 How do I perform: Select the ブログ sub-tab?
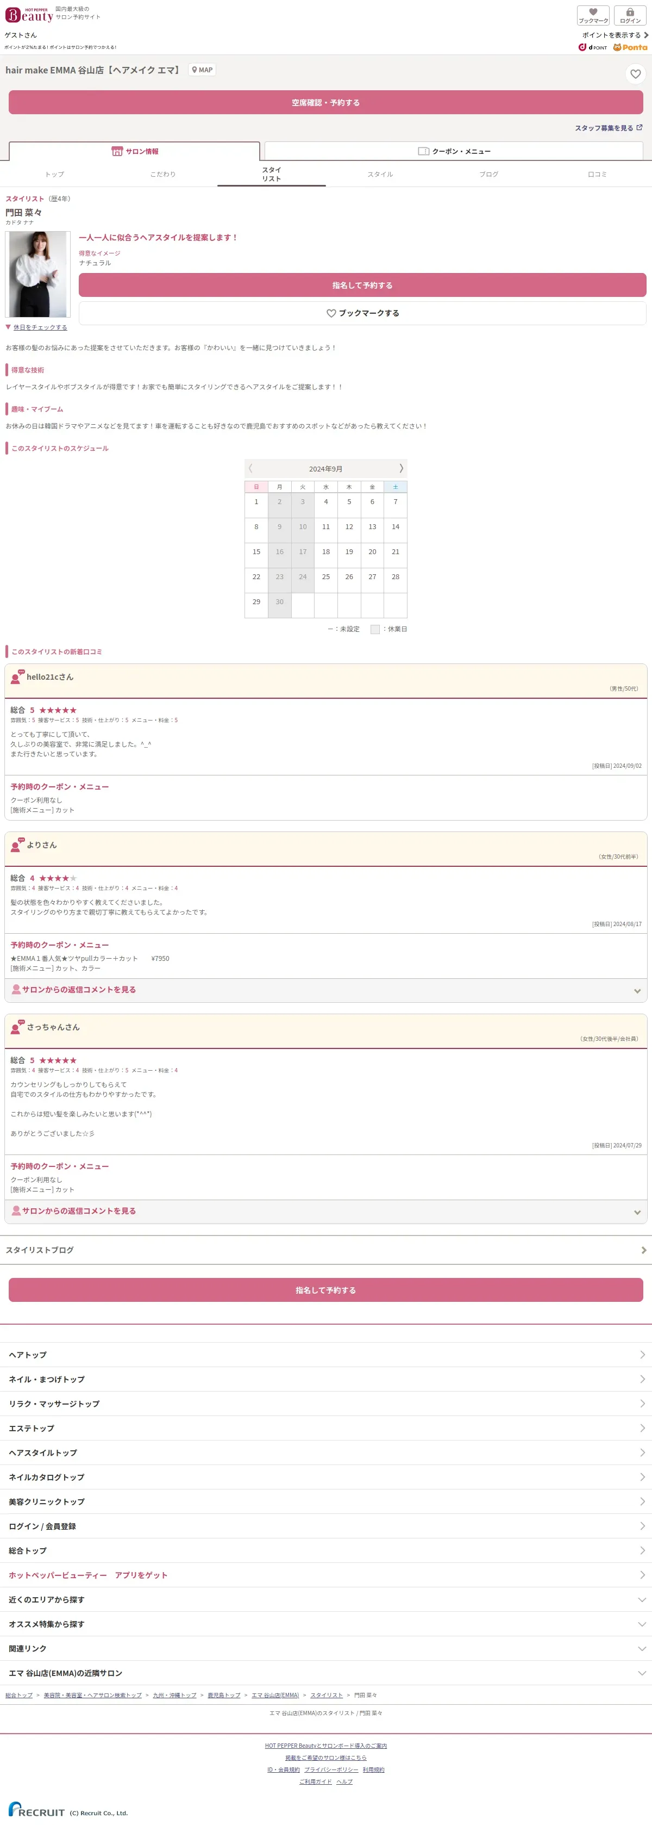click(x=488, y=174)
